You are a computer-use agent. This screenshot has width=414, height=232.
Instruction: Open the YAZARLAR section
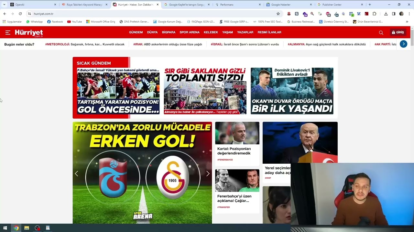tap(245, 32)
